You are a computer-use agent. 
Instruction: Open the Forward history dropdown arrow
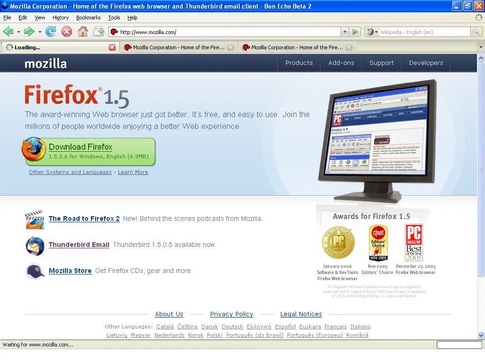click(x=40, y=32)
